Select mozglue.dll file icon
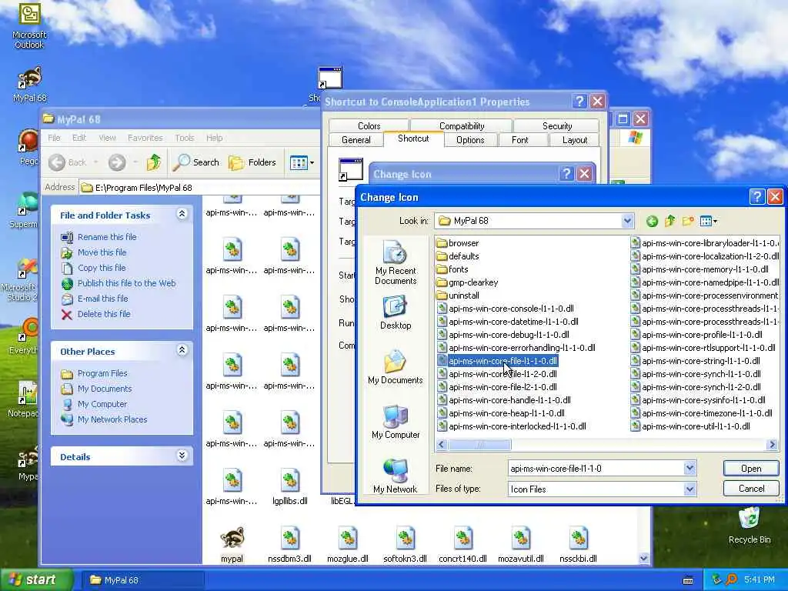 coord(347,545)
